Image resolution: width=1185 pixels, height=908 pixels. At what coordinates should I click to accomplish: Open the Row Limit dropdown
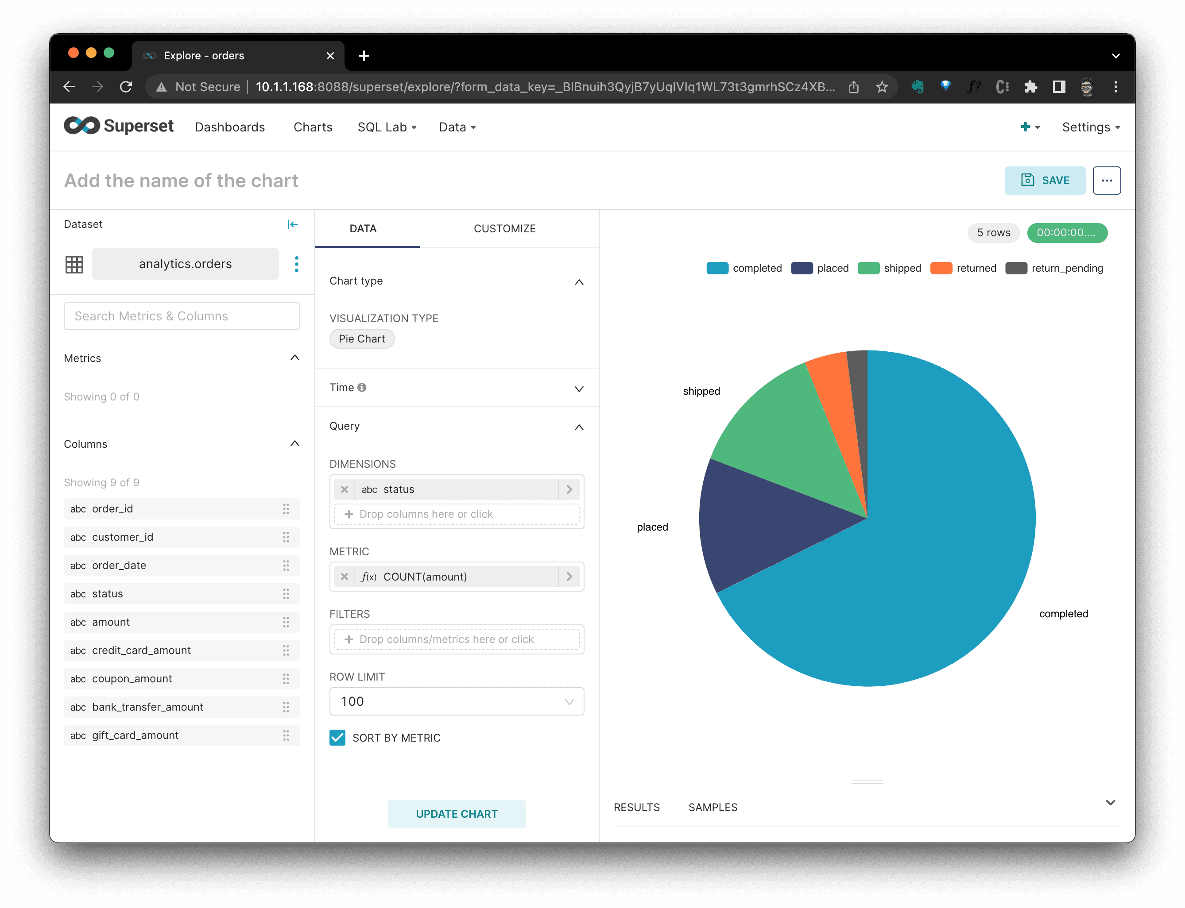457,701
